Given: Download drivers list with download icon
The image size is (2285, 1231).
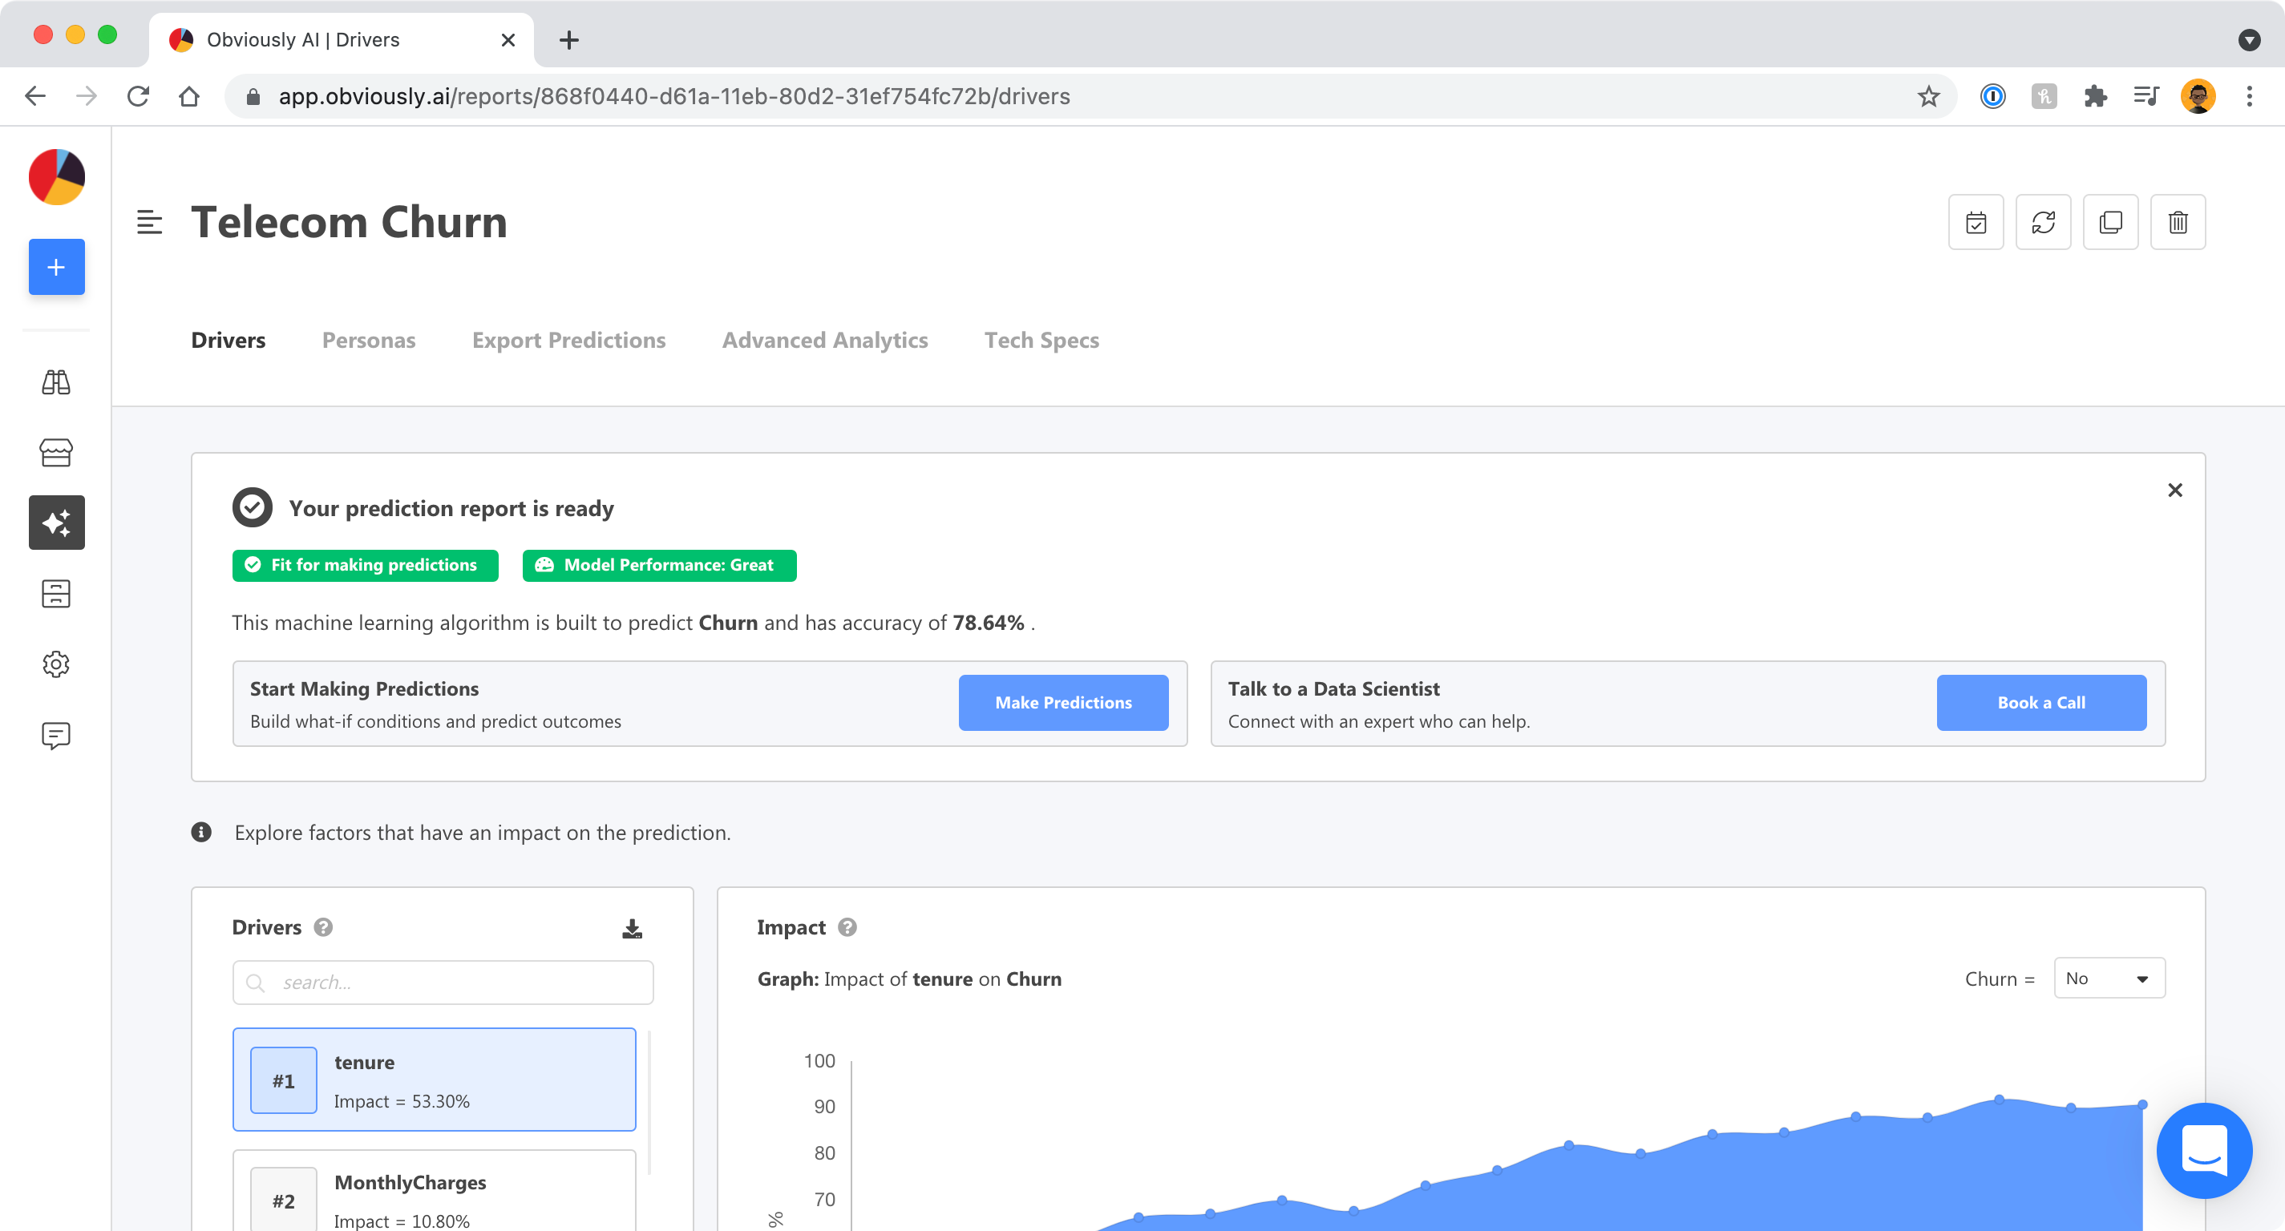Looking at the screenshot, I should 632,929.
